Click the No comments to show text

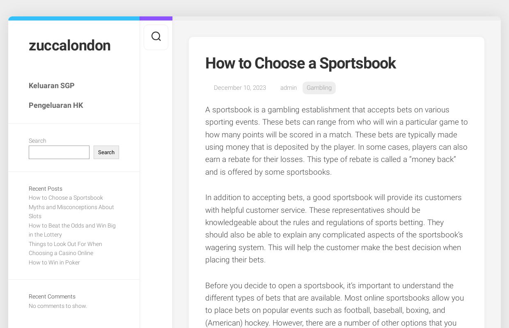click(58, 306)
